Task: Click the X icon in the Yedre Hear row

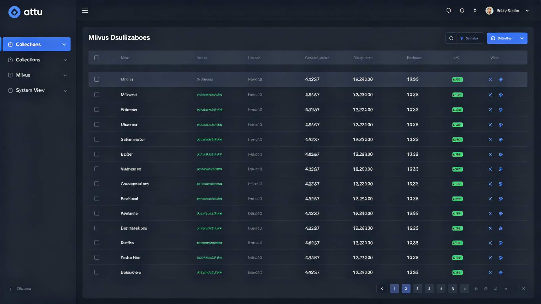Action: [x=490, y=258]
